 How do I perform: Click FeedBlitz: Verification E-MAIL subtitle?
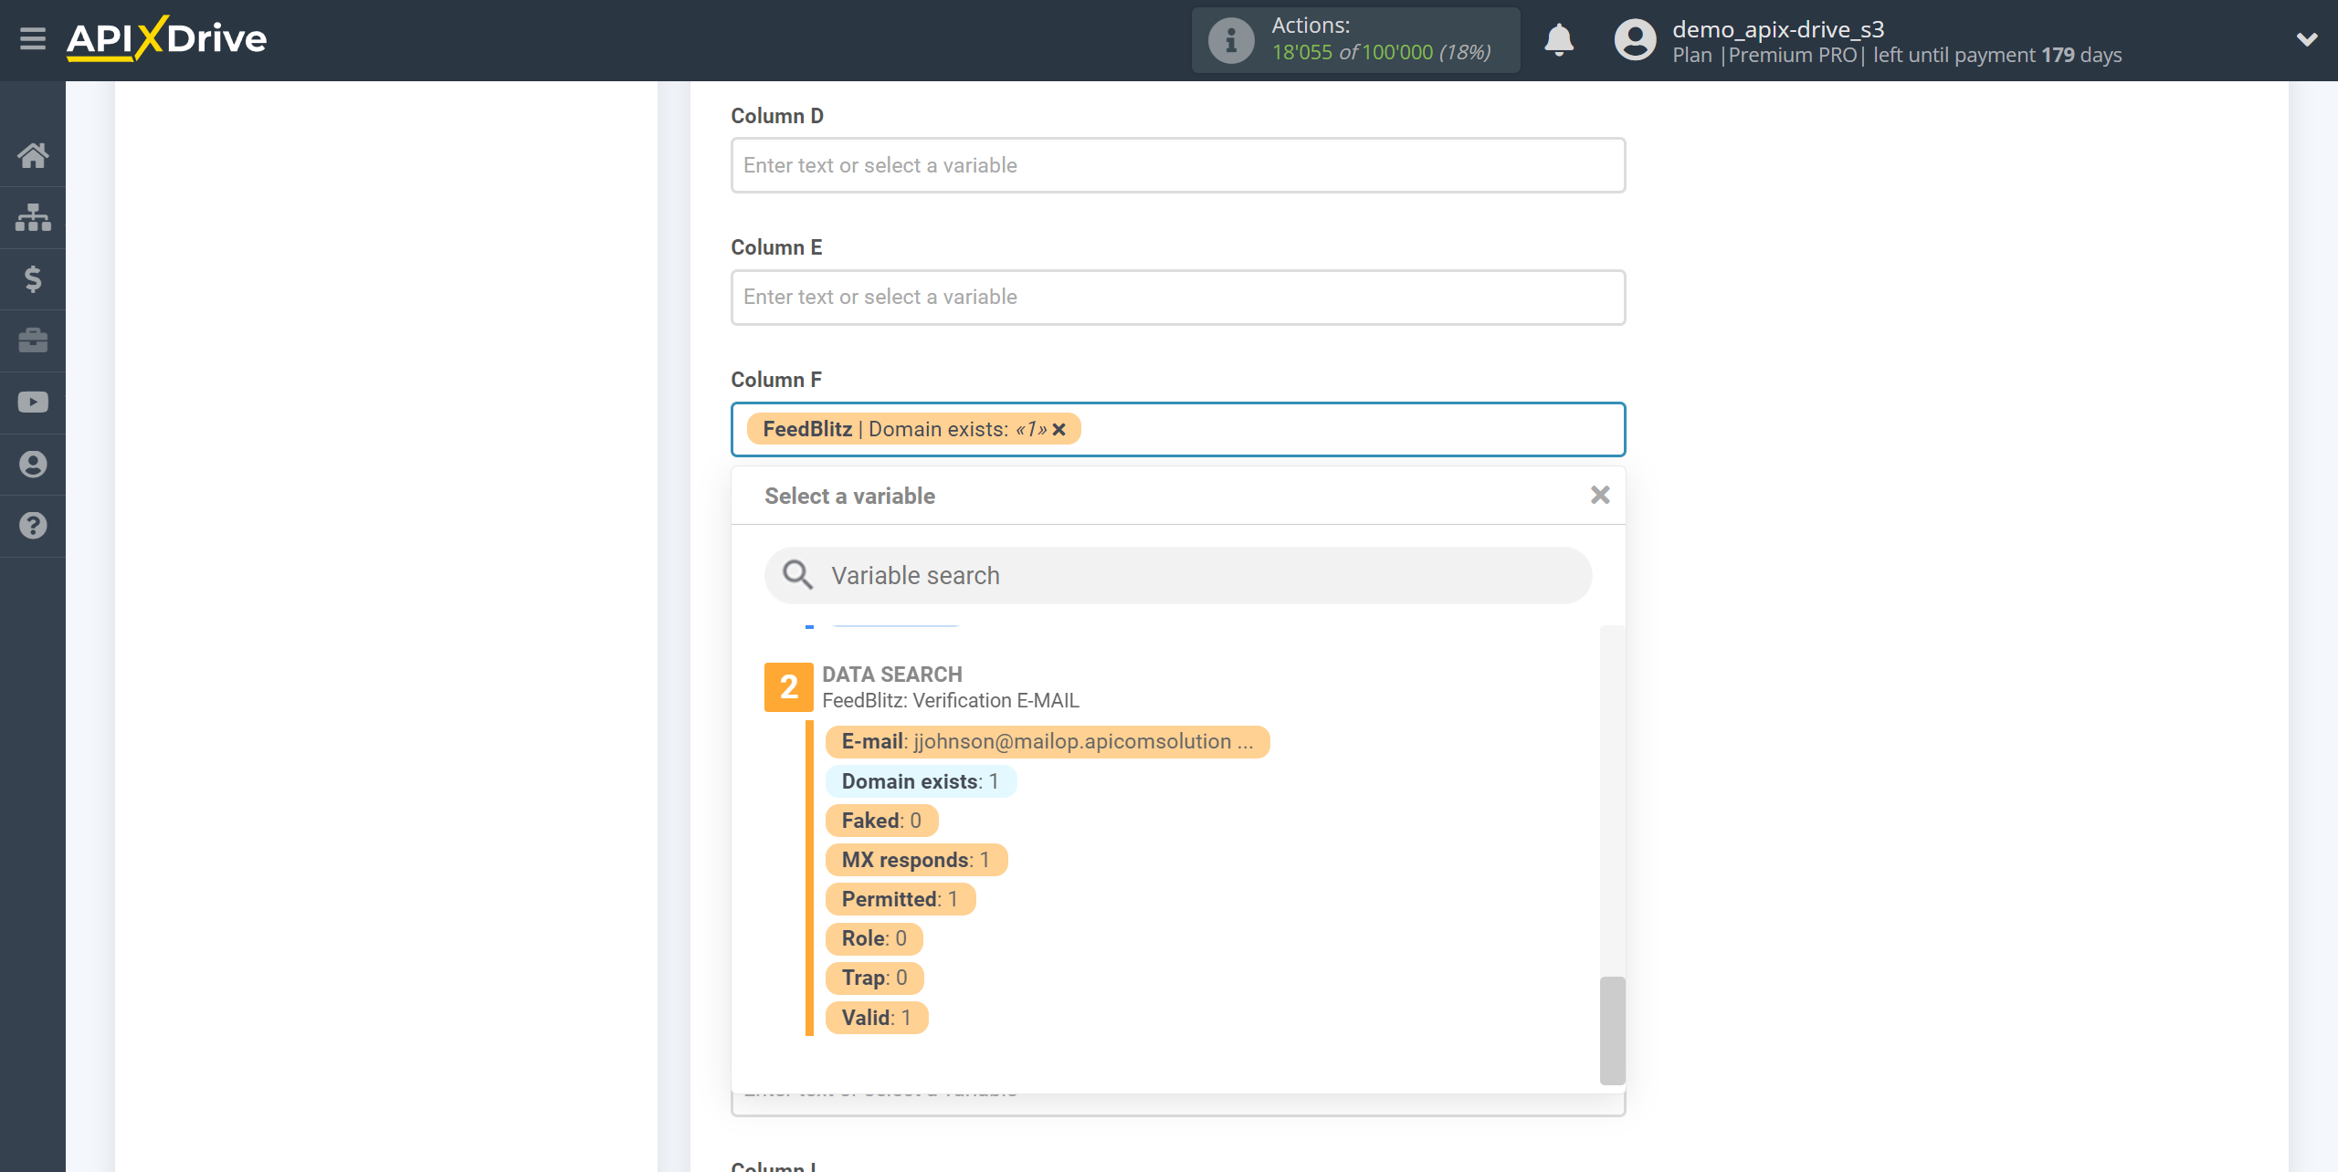click(x=951, y=700)
